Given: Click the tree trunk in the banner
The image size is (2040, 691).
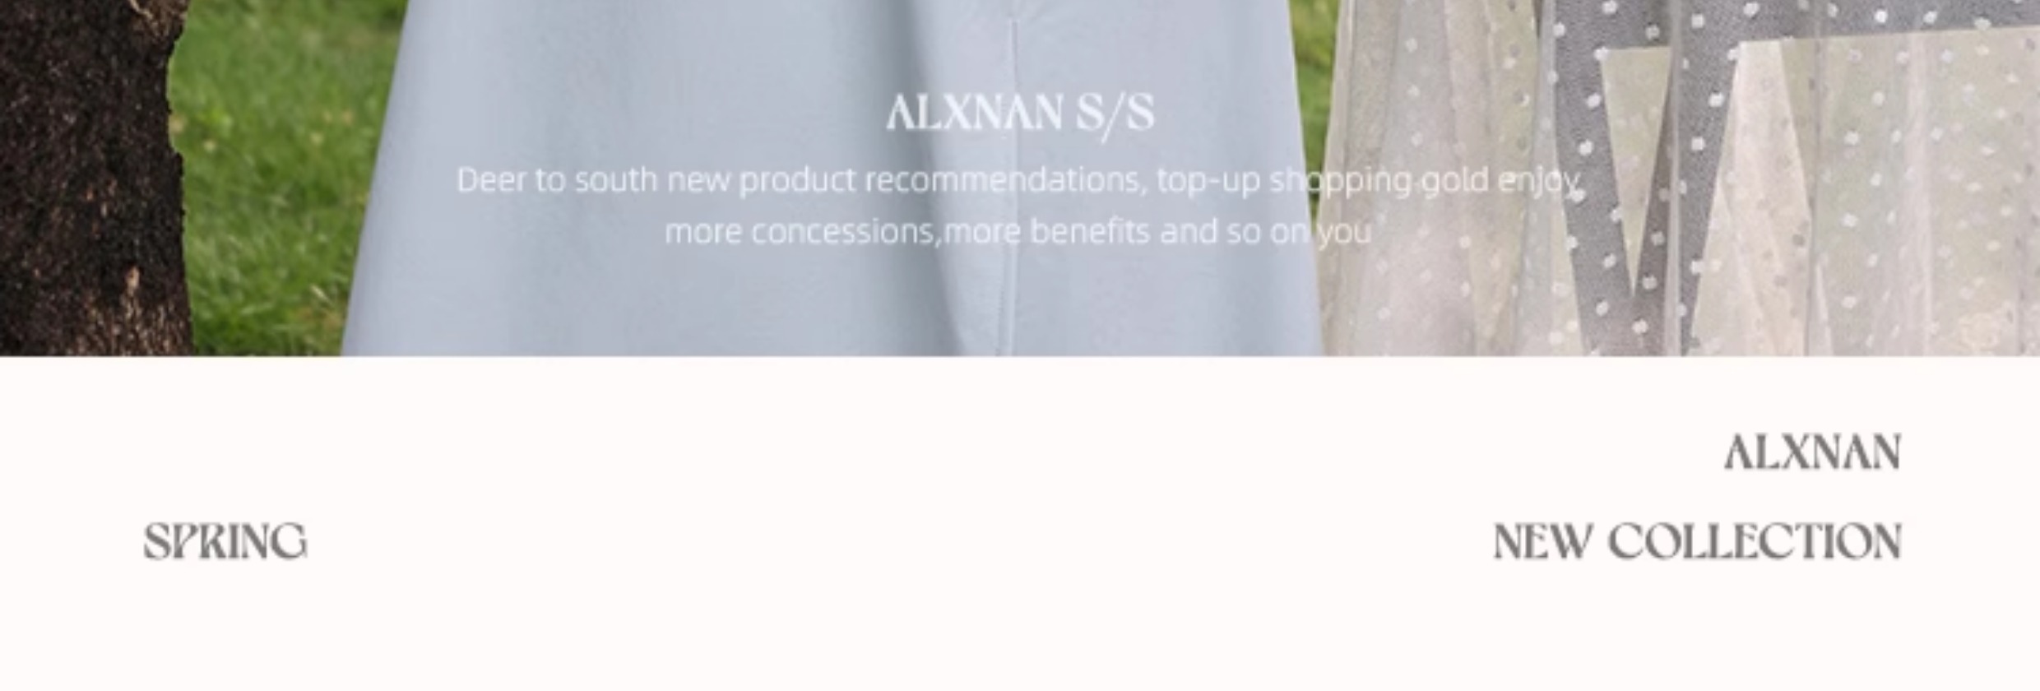Looking at the screenshot, I should (90, 177).
